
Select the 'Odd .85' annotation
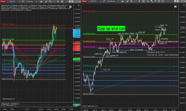[x=102, y=48]
